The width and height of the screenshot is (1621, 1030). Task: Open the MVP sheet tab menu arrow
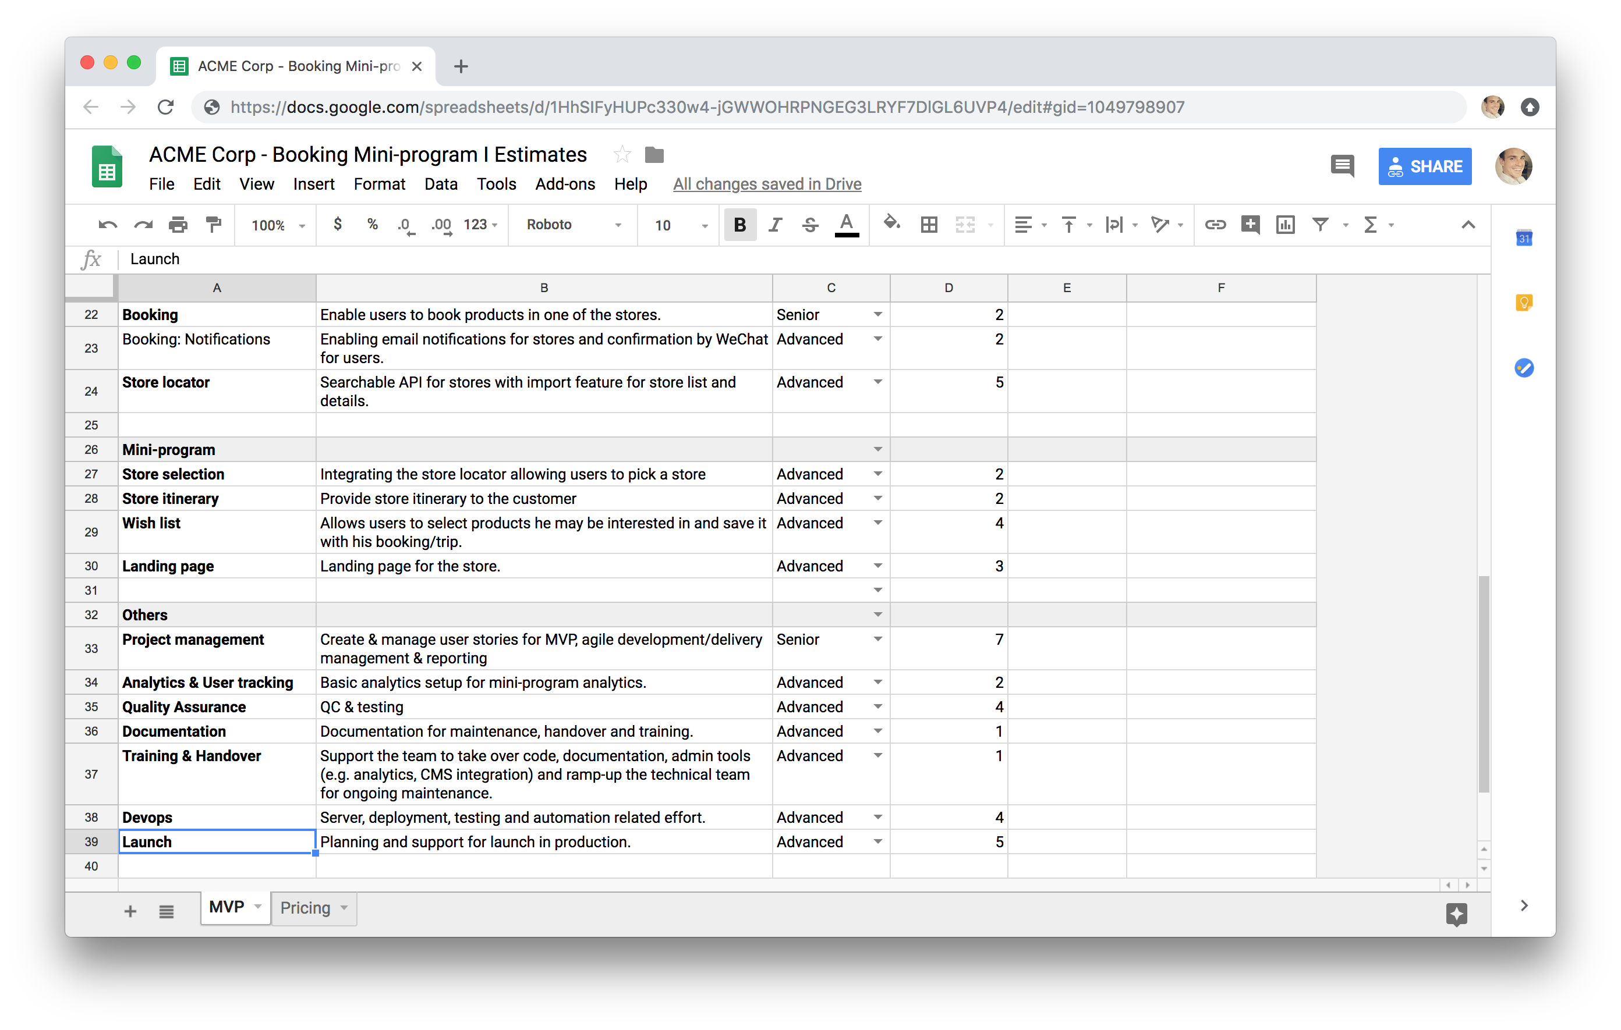pyautogui.click(x=258, y=907)
